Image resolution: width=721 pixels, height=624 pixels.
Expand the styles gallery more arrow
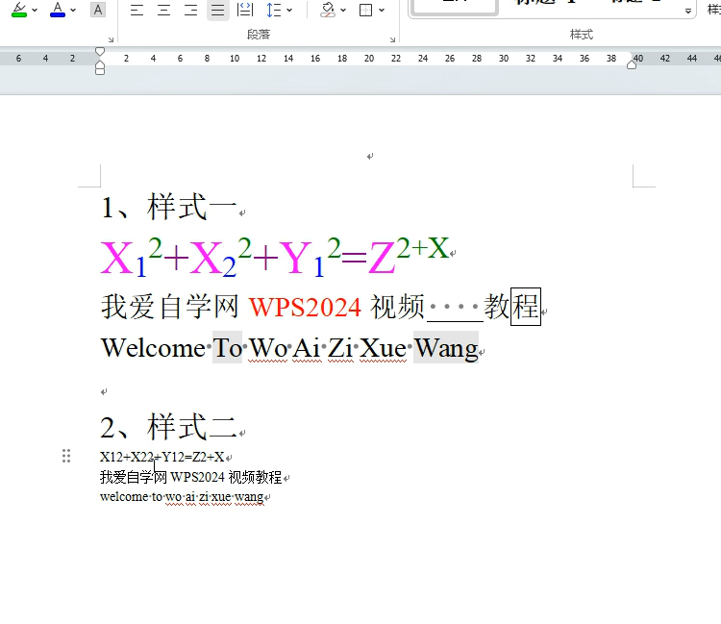pos(688,11)
